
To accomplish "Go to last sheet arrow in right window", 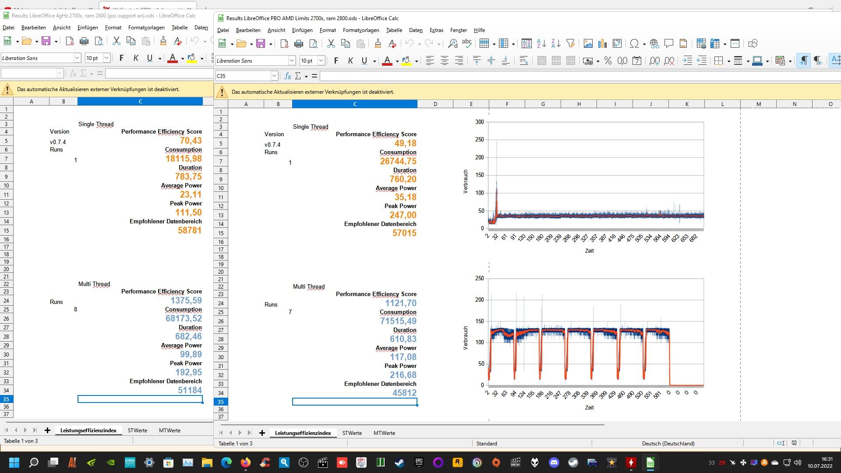I will coord(250,433).
